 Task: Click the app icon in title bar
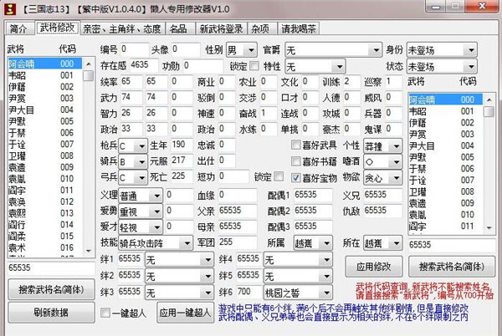click(10, 8)
